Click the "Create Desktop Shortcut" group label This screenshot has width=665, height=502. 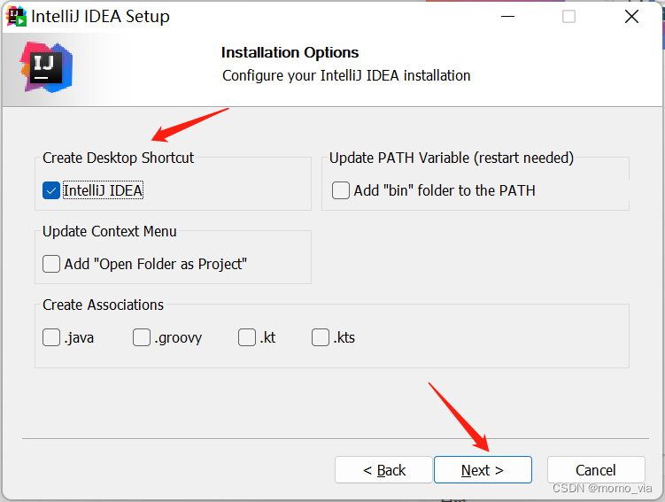(x=118, y=158)
